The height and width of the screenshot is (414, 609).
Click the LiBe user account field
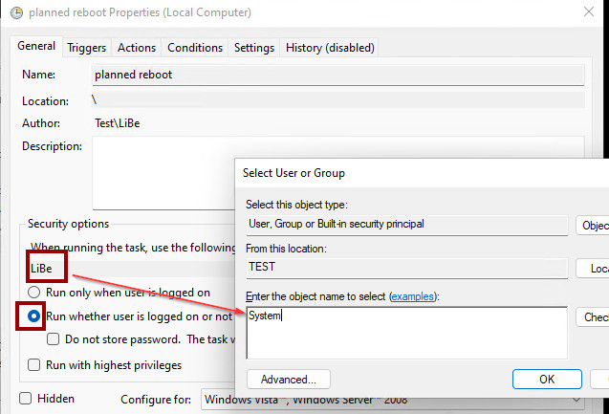124,270
